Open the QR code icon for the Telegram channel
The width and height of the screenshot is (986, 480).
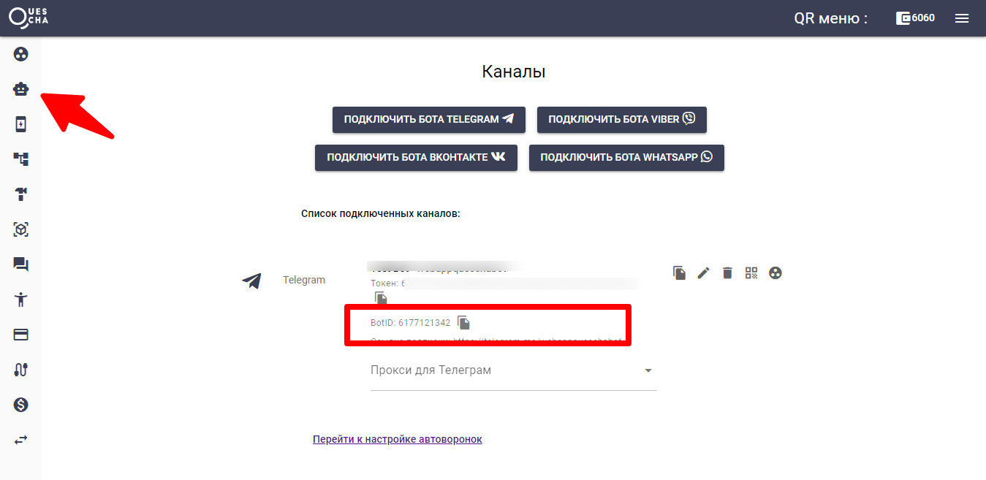coord(751,273)
